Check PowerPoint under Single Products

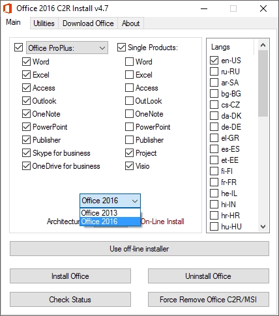coord(129,127)
